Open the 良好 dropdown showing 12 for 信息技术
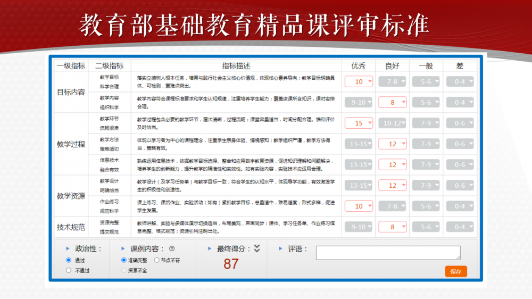 click(x=393, y=164)
